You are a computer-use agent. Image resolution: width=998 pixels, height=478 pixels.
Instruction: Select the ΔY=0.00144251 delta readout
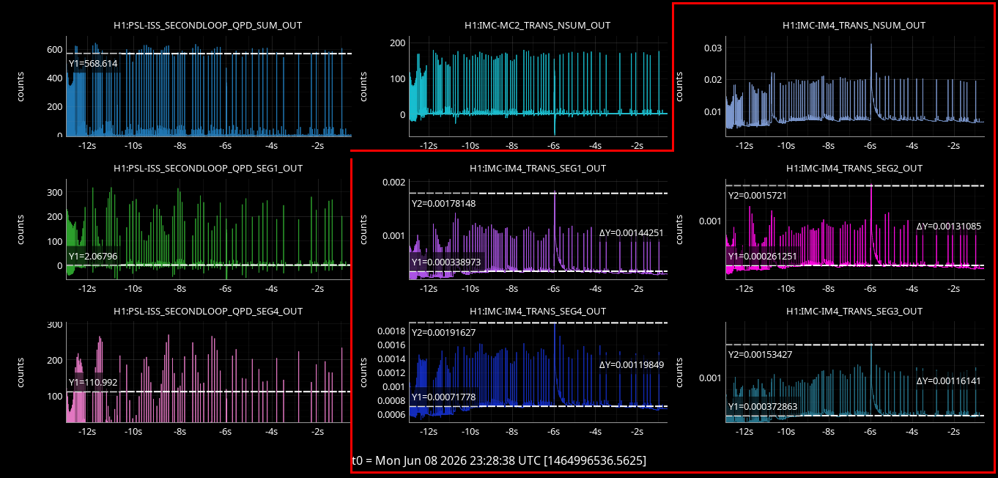click(x=632, y=232)
